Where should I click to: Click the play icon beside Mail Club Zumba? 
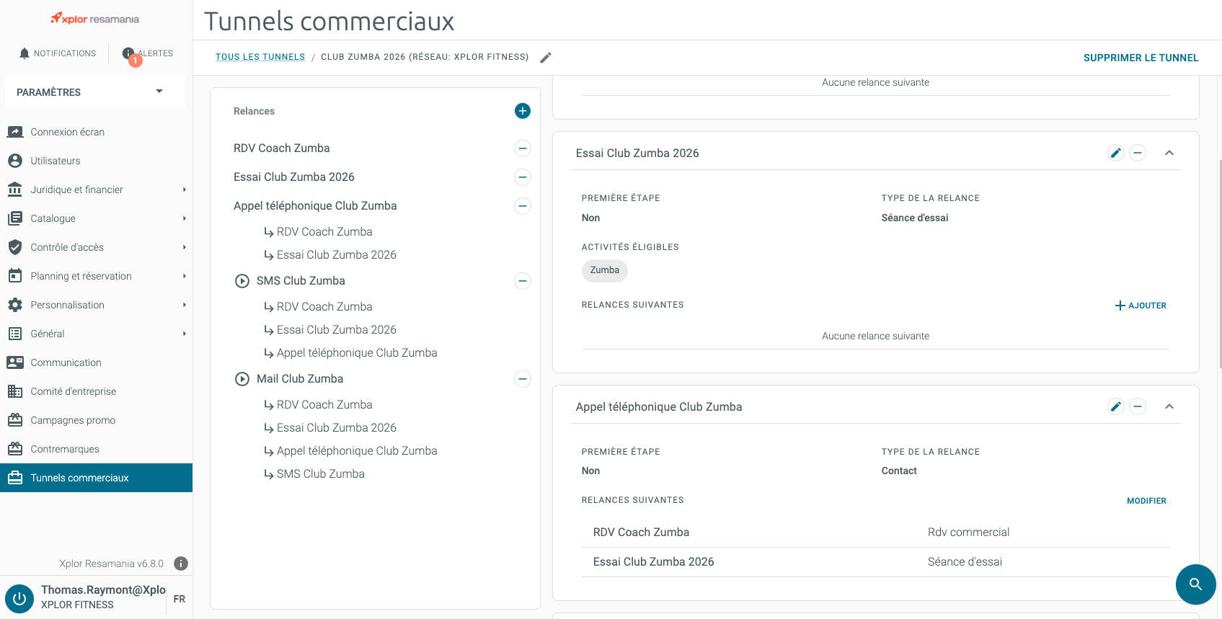242,379
